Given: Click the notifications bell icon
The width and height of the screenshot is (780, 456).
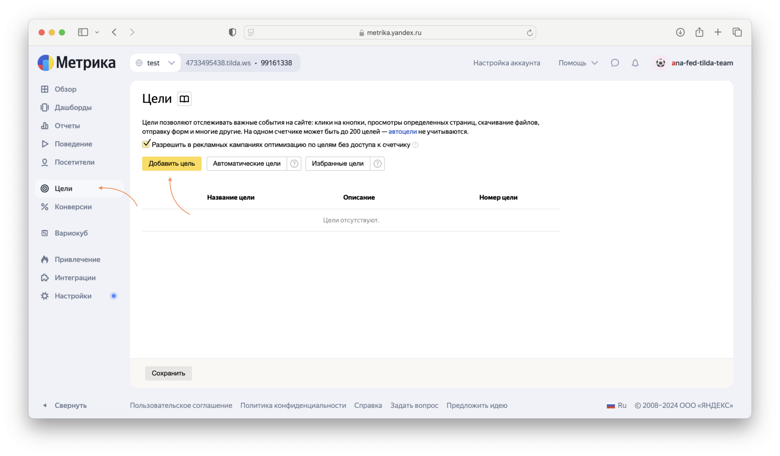Looking at the screenshot, I should coord(635,63).
